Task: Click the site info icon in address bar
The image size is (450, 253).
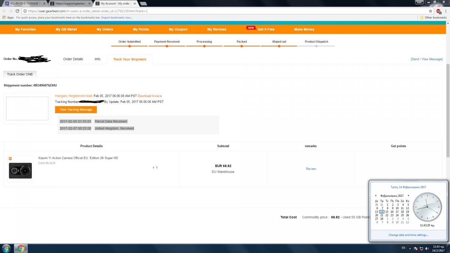Action: coord(24,11)
